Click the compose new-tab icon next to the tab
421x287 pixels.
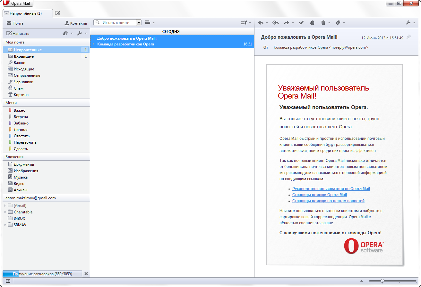point(57,13)
